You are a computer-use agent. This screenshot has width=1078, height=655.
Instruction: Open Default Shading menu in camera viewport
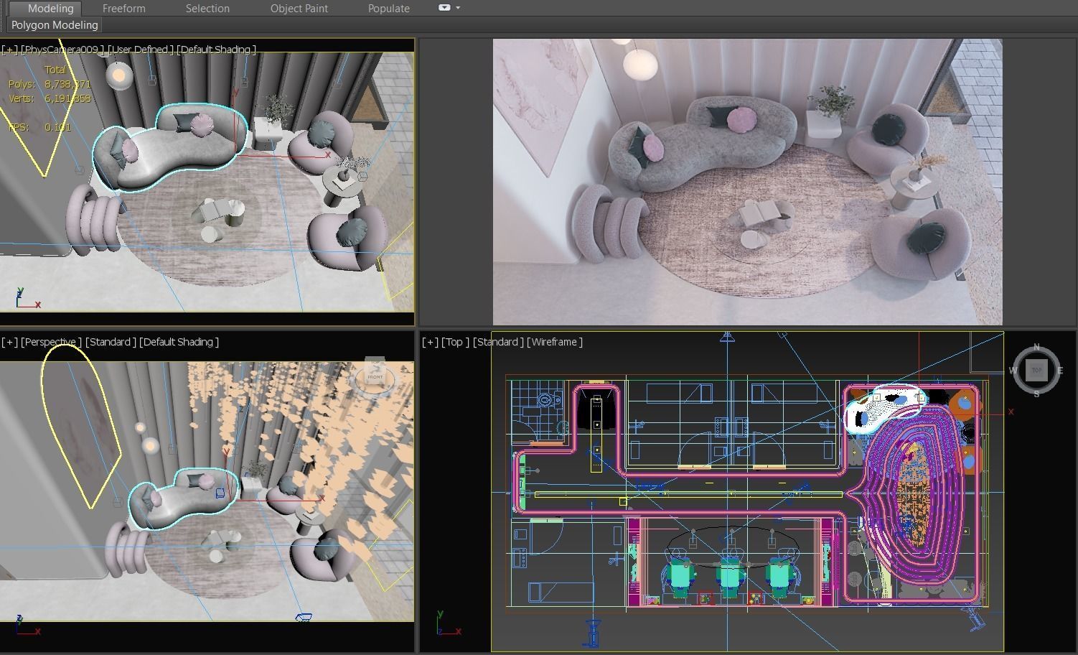pyautogui.click(x=215, y=50)
